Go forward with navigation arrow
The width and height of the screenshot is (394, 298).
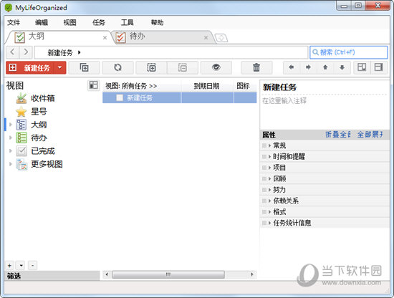tap(26, 52)
